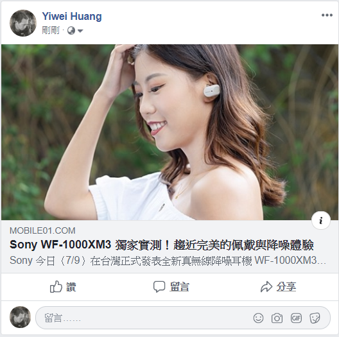Show link info with the i icon
The width and height of the screenshot is (339, 337).
[321, 220]
